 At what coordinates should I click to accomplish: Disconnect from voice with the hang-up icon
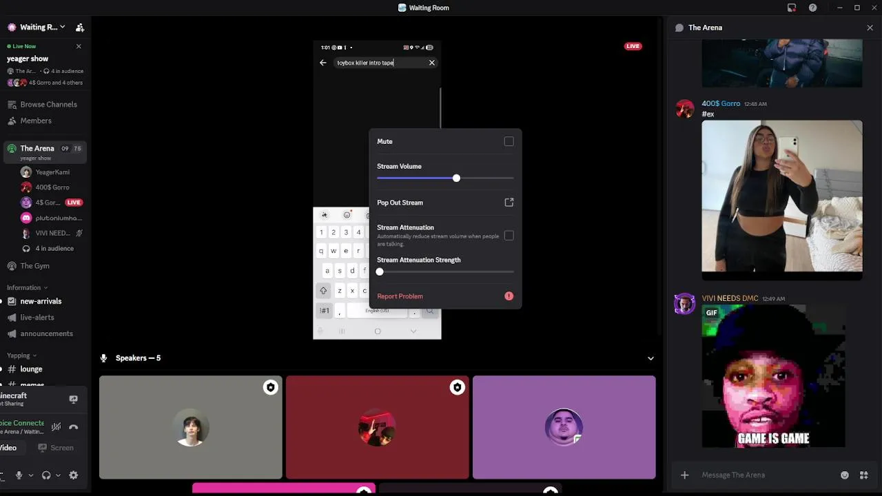click(x=74, y=427)
